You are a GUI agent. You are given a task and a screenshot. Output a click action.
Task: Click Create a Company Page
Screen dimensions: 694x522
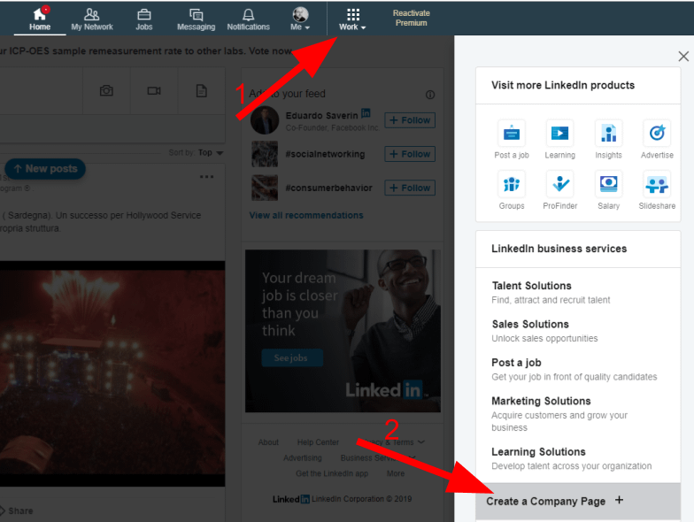pyautogui.click(x=577, y=501)
